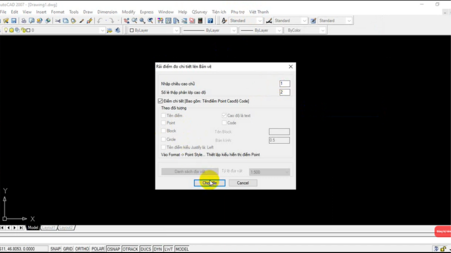Toggle OSNAP in the status bar
Screen dimensions: 451x253
(113, 249)
